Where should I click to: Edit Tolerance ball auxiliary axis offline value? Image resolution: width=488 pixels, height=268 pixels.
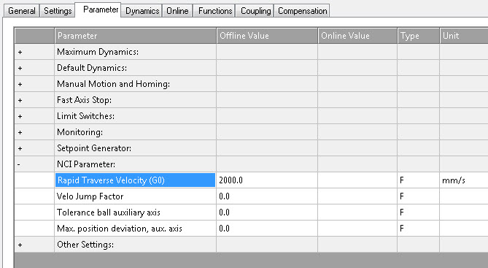[267, 213]
